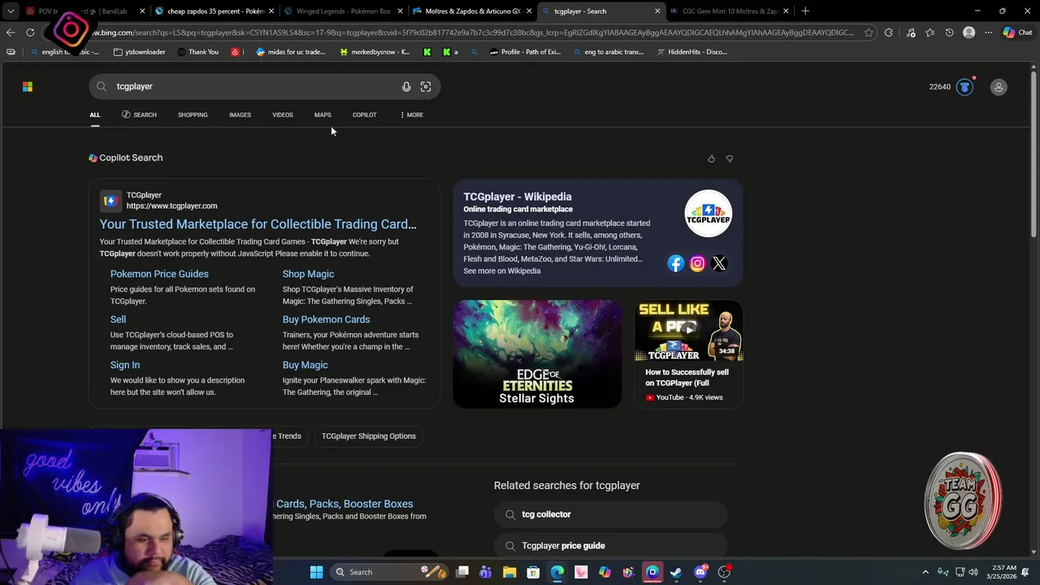This screenshot has width=1040, height=585.
Task: Reload the page with refresh icon
Action: click(30, 32)
